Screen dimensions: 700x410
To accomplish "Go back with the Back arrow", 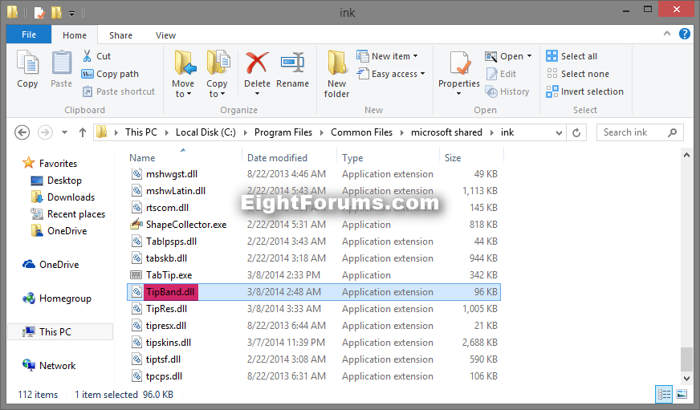I will 22,132.
